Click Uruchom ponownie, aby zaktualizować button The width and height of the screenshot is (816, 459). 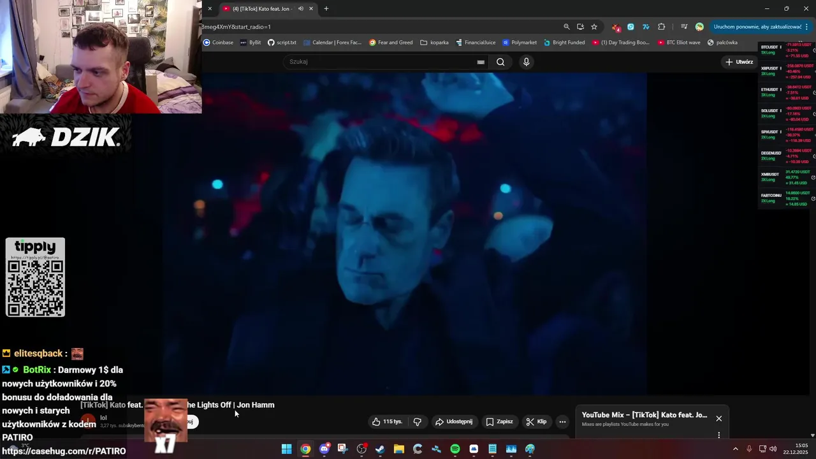click(757, 27)
